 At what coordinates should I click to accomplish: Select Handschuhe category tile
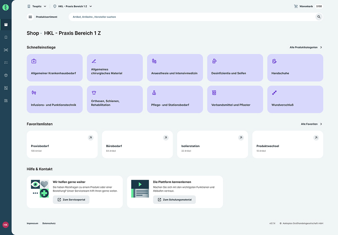click(295, 68)
